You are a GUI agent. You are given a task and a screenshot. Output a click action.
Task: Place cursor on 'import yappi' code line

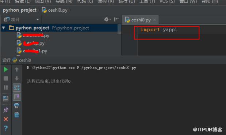159,30
